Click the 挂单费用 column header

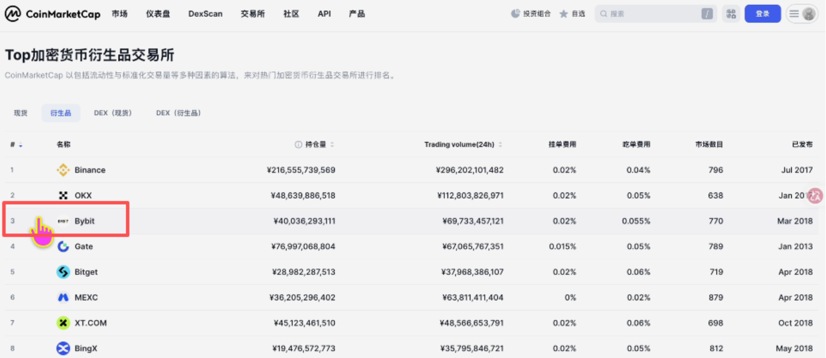(563, 144)
